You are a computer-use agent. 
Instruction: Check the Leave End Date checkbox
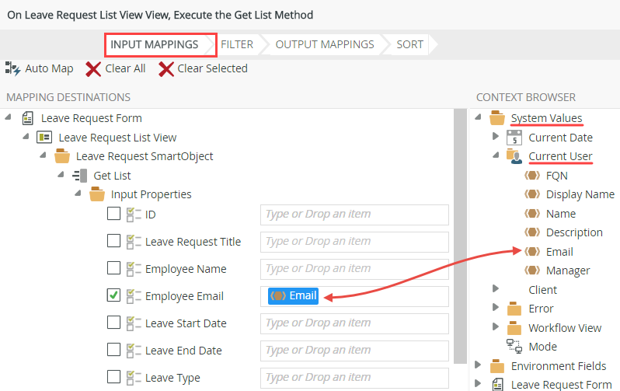click(114, 350)
